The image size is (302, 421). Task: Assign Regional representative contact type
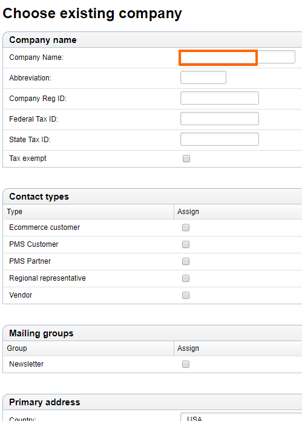coord(186,278)
